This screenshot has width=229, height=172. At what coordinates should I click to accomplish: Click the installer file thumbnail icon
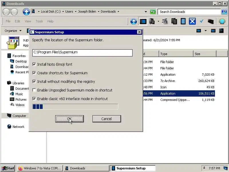point(13,42)
